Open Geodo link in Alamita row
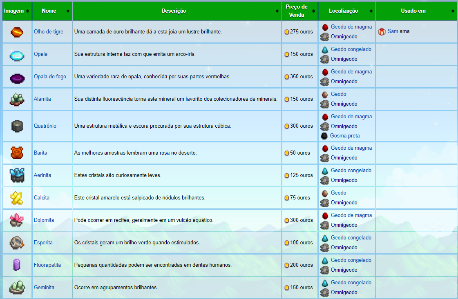Image resolution: width=458 pixels, height=299 pixels. (x=339, y=94)
